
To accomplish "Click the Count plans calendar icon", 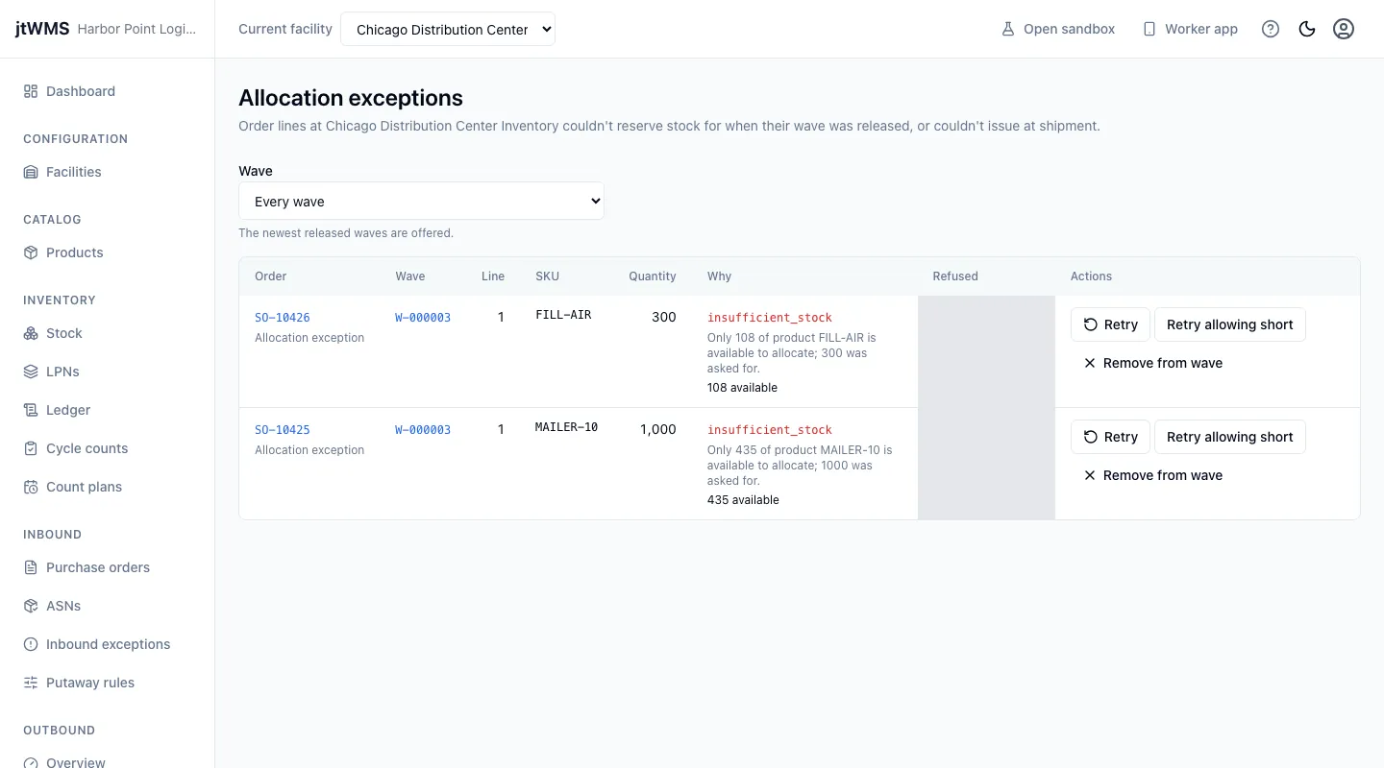I will 31,487.
